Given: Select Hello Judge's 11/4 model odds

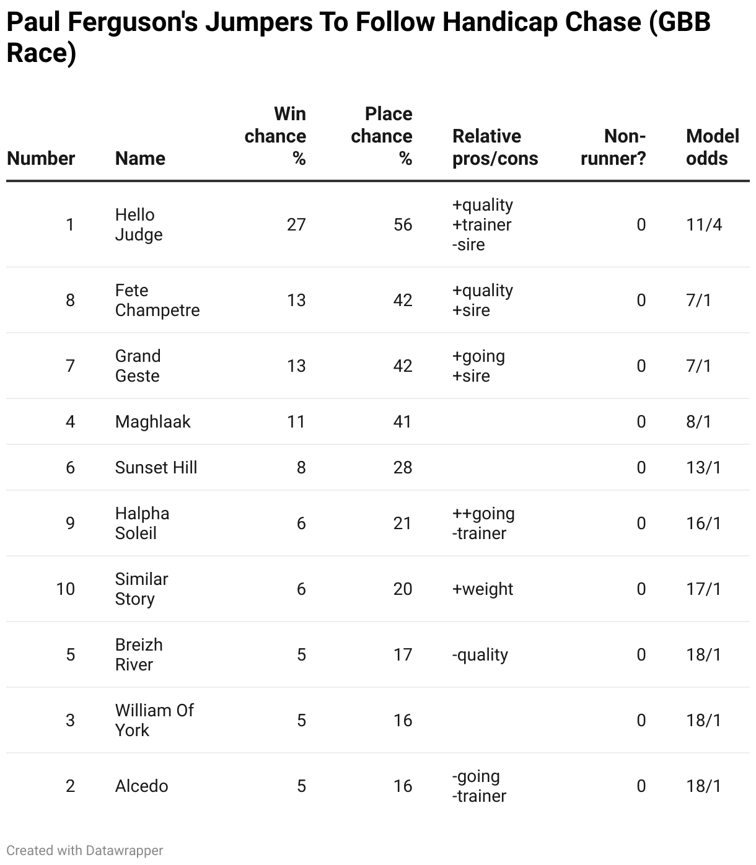Looking at the screenshot, I should [x=704, y=225].
